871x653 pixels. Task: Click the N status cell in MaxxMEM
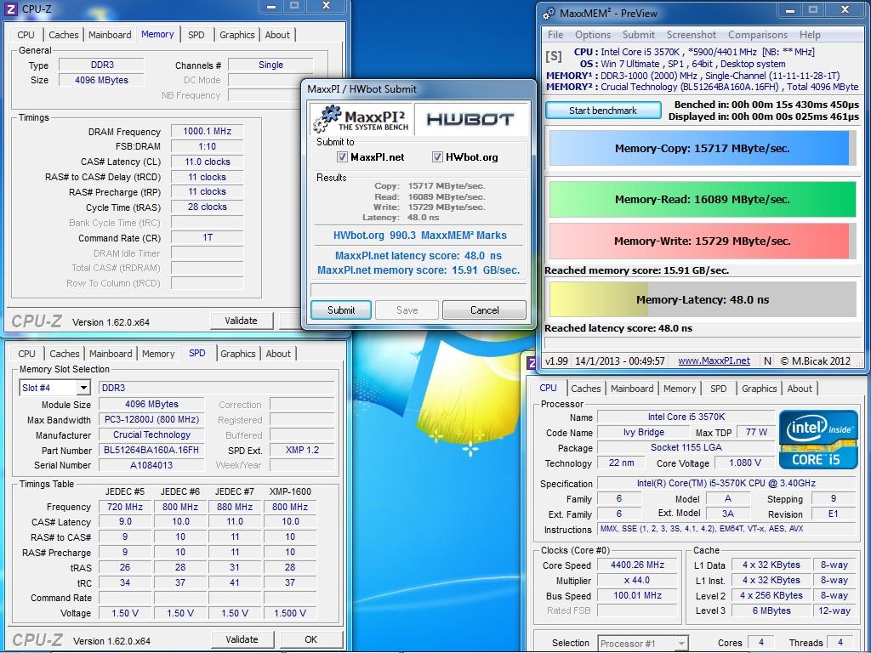(x=767, y=361)
